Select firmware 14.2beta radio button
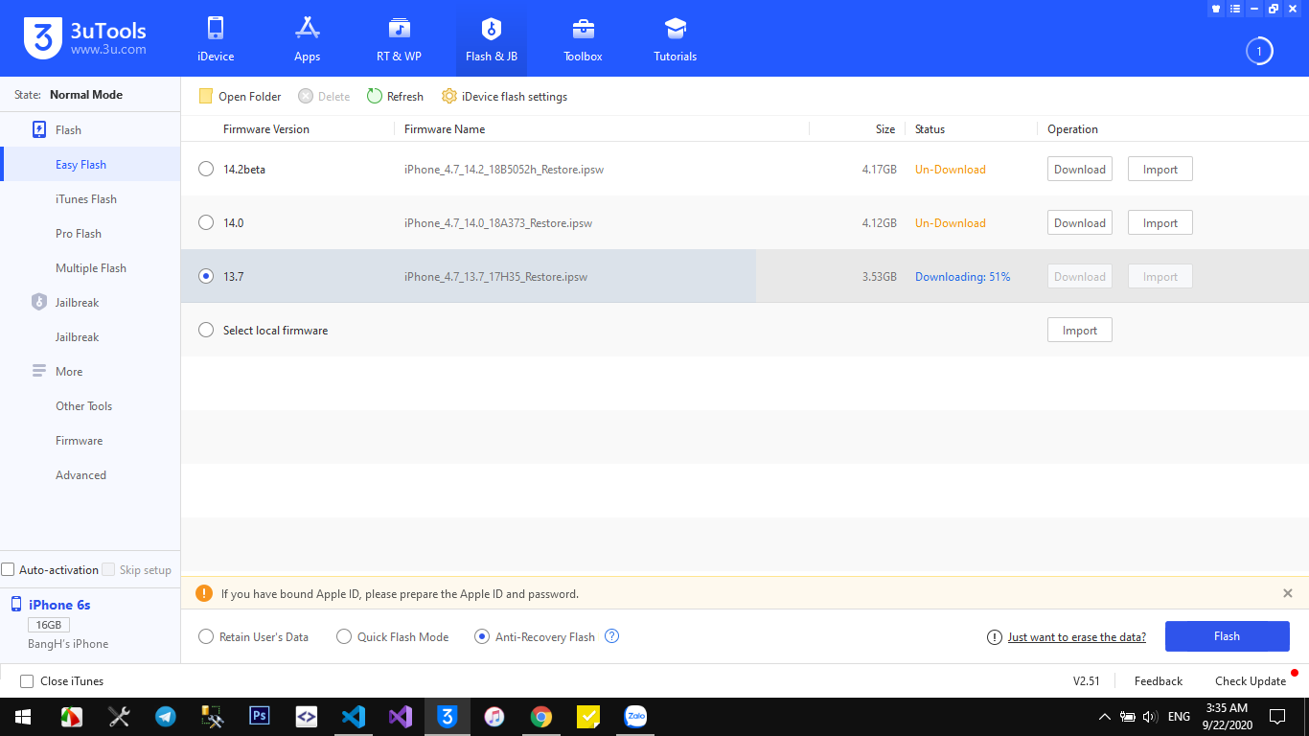Screen dimensions: 1309x736 [x=206, y=169]
